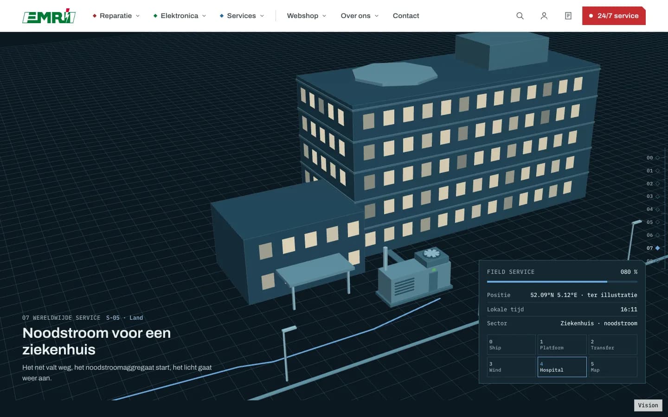Click the heading "Noodstroom voor een ziekenhuis"

[96, 341]
